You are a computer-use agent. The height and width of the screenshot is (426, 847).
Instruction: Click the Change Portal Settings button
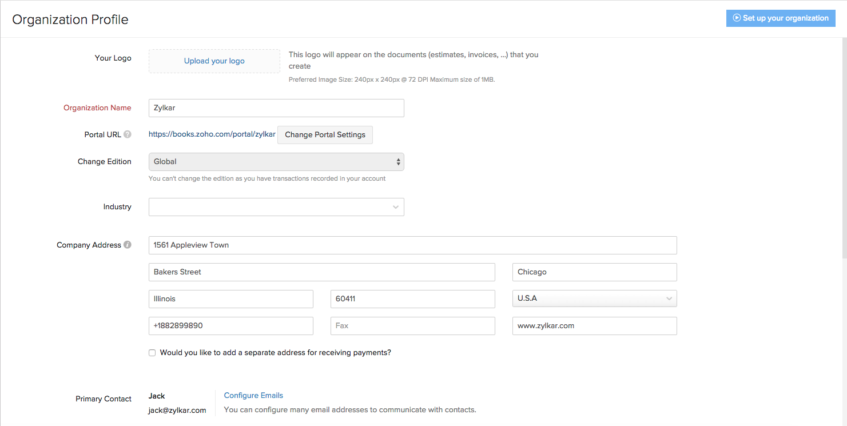click(325, 135)
